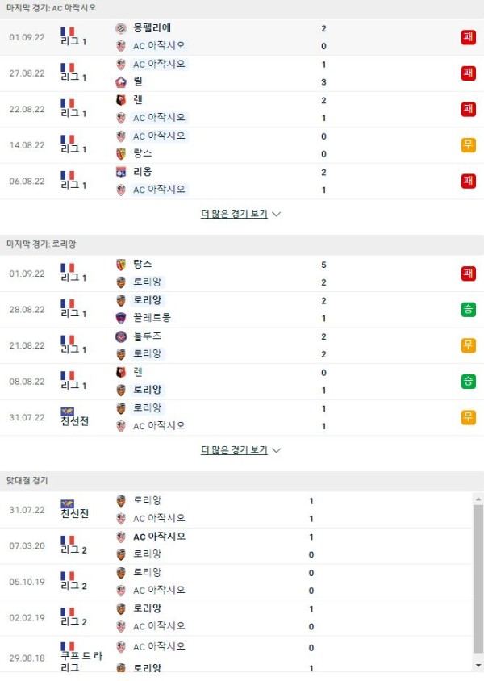Viewport: 484px width, 681px height.
Task: Click the 리그 1 league label for 14.08.22 match
Action: coord(73,149)
